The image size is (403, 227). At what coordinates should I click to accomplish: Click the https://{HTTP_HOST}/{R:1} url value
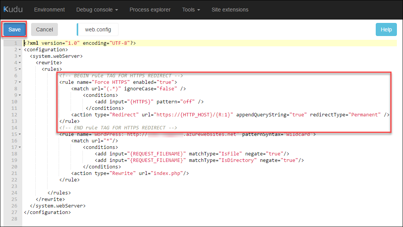194,115
